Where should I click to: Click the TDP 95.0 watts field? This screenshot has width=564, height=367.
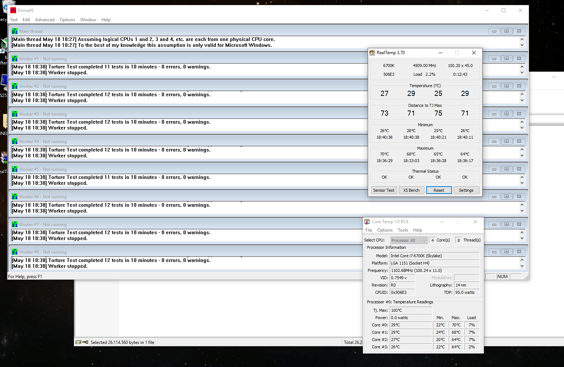(x=467, y=292)
